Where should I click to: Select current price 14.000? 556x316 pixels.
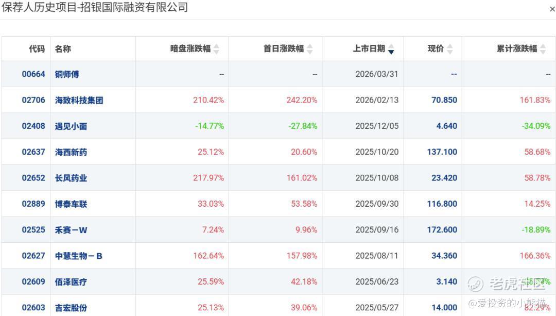444,307
